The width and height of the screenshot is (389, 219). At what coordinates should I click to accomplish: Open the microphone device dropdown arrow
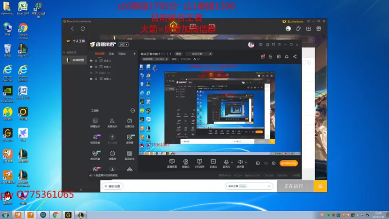(232, 163)
